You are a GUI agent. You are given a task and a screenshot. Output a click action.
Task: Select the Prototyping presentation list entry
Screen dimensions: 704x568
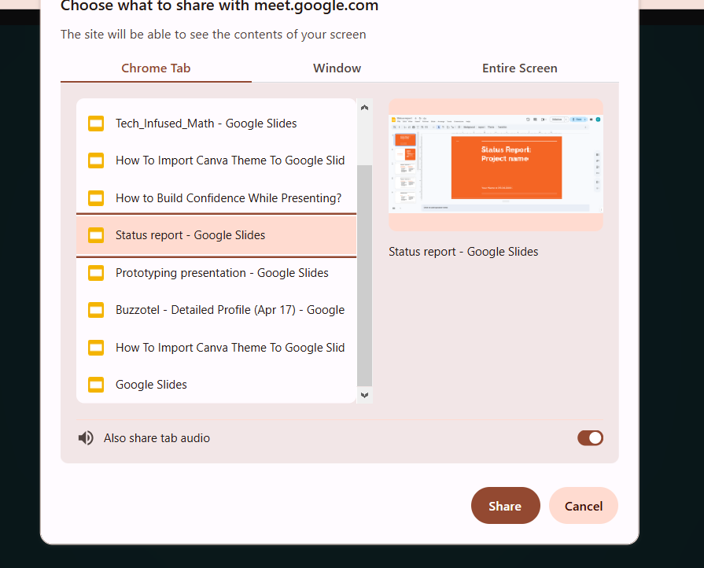(222, 273)
